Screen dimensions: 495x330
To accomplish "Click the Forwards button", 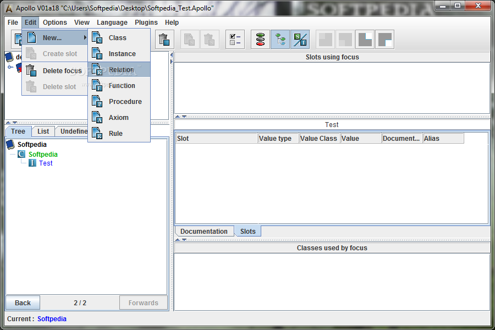I will point(144,303).
